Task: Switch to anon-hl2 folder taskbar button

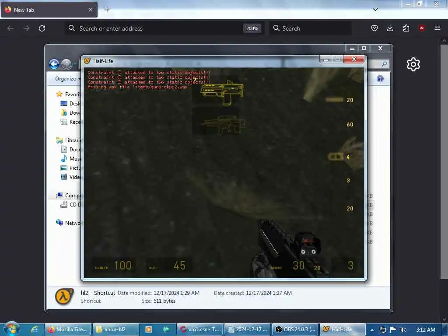Action: 115,329
